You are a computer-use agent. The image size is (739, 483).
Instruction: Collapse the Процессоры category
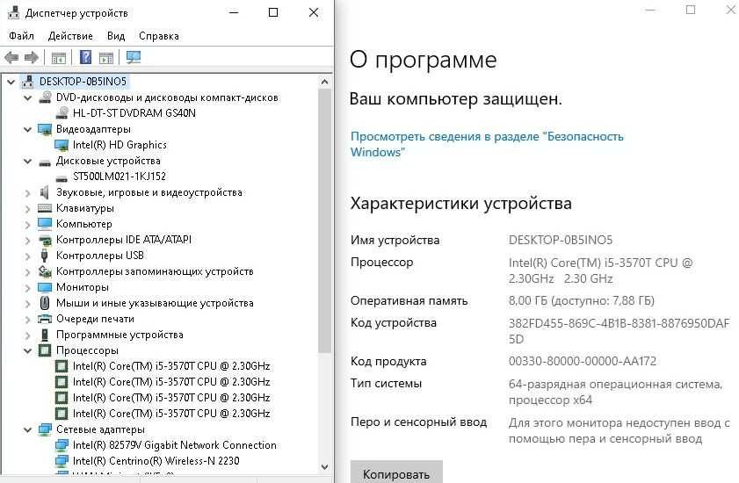point(28,350)
